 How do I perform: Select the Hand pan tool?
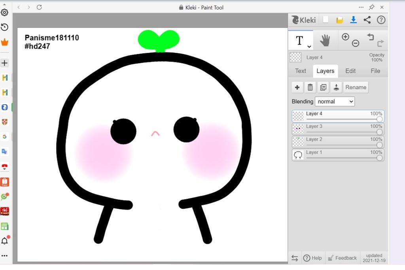coord(325,41)
